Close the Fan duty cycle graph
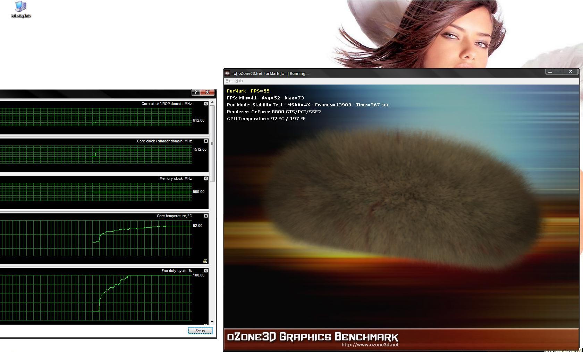Screen dimensions: 583x352 206,271
